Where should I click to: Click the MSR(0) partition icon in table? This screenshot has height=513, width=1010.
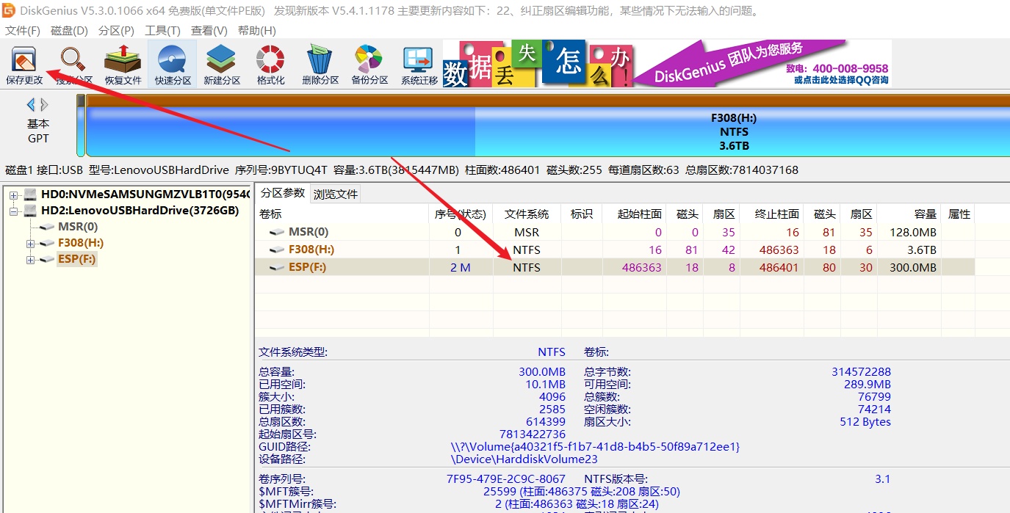277,232
